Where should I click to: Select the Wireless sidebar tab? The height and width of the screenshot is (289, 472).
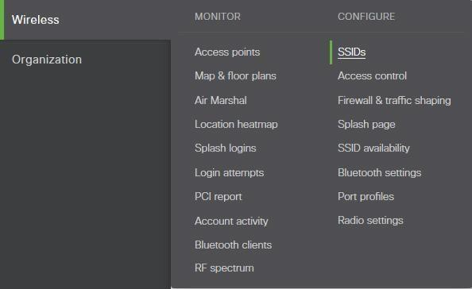36,20
